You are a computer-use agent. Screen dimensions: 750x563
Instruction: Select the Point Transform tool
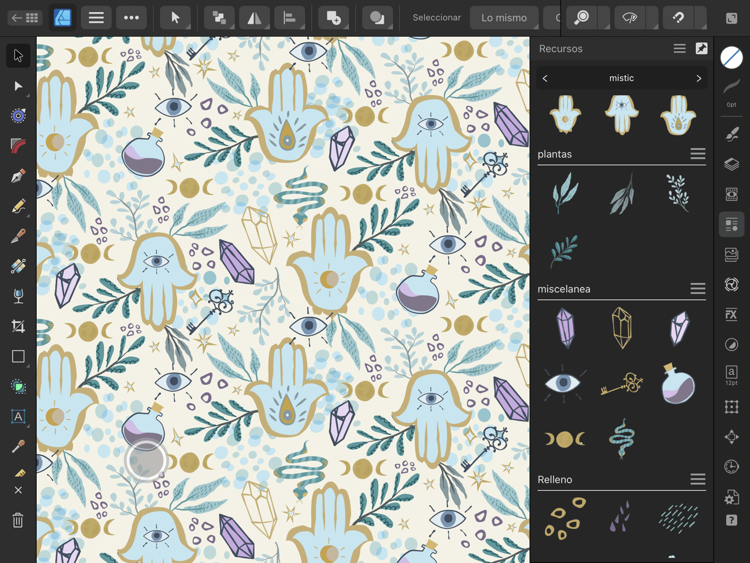point(18,116)
